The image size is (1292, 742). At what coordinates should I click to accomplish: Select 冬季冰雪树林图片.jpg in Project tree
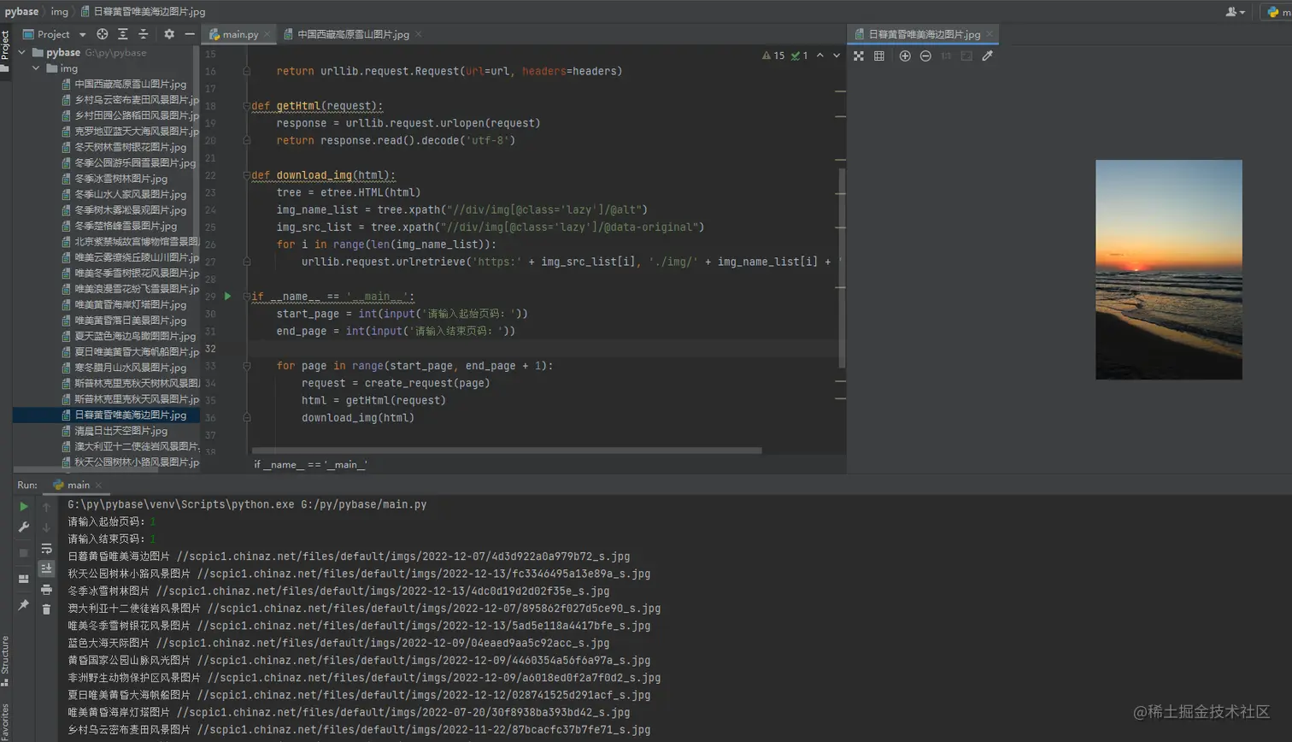[x=120, y=179]
